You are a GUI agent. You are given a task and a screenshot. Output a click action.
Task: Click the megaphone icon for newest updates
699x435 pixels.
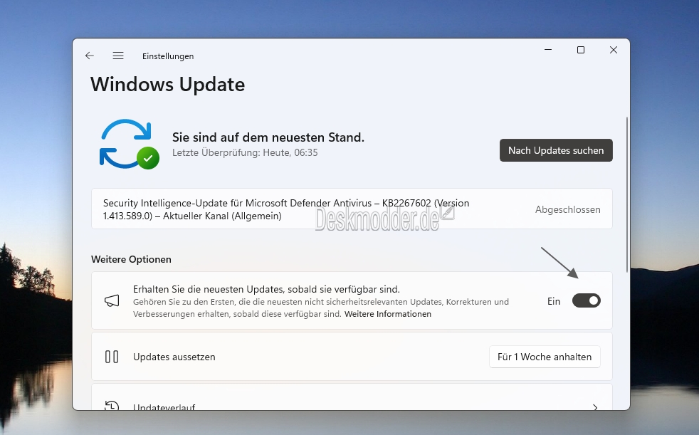[112, 301]
